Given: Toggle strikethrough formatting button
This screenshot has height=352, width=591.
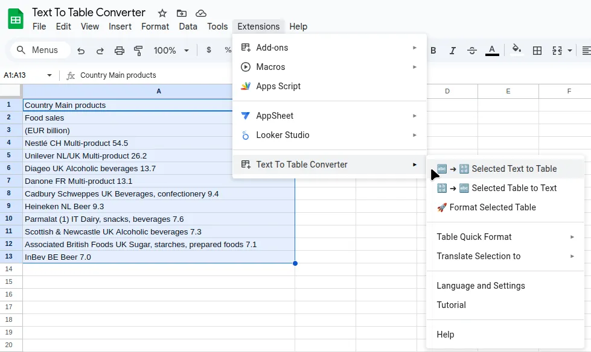Looking at the screenshot, I should click(472, 51).
